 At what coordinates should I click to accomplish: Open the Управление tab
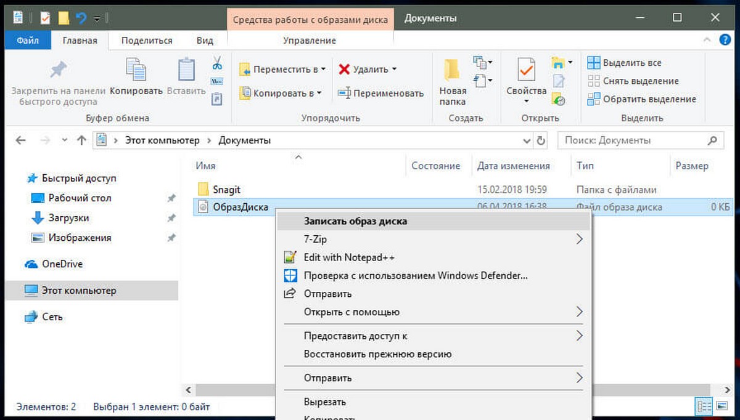click(310, 40)
